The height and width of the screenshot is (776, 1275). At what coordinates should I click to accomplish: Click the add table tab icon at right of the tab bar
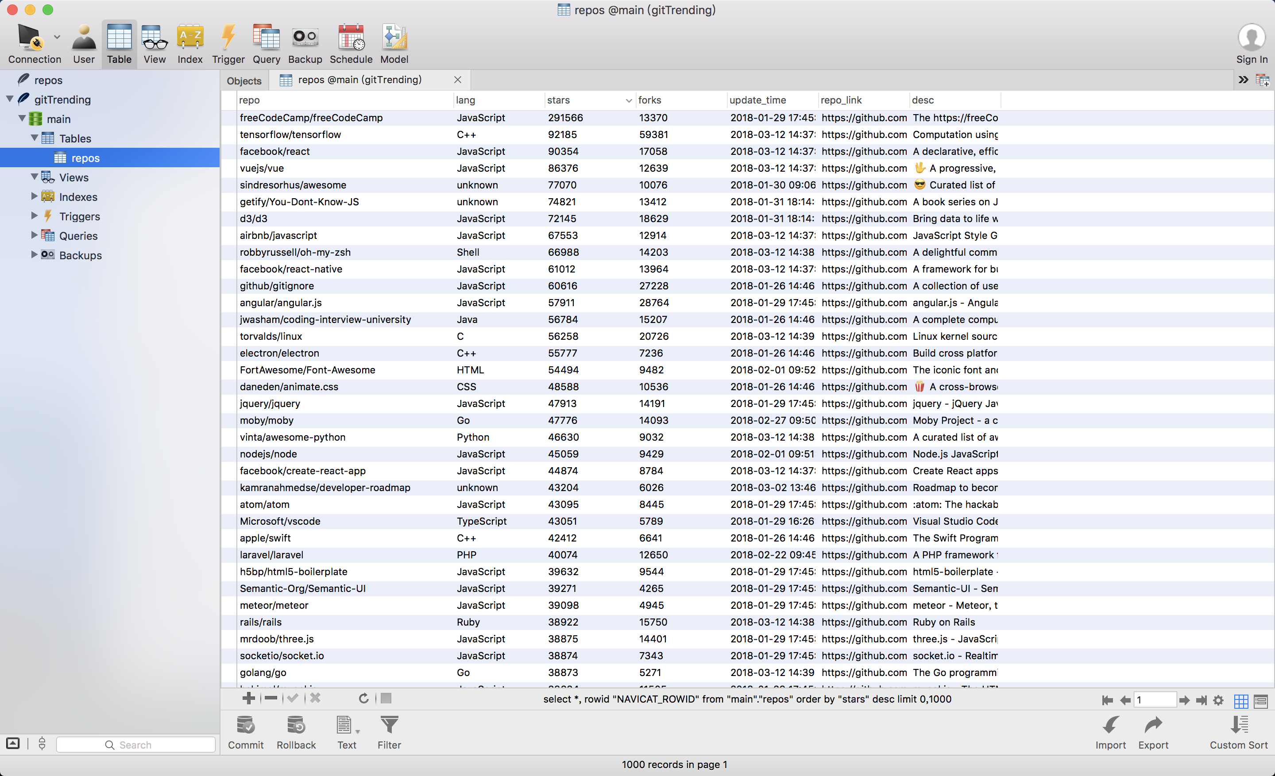click(x=1263, y=80)
